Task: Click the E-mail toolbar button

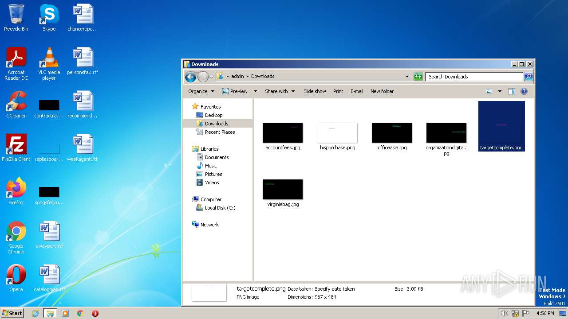Action: click(x=357, y=91)
